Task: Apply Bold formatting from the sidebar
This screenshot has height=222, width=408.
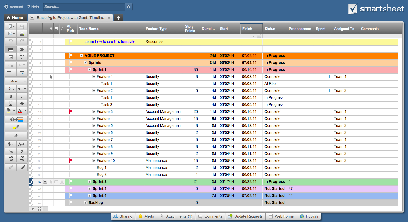Action: click(x=10, y=96)
